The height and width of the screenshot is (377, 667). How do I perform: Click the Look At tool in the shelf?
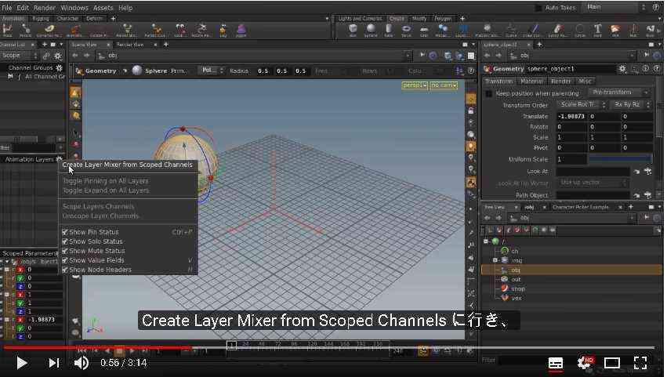180,29
